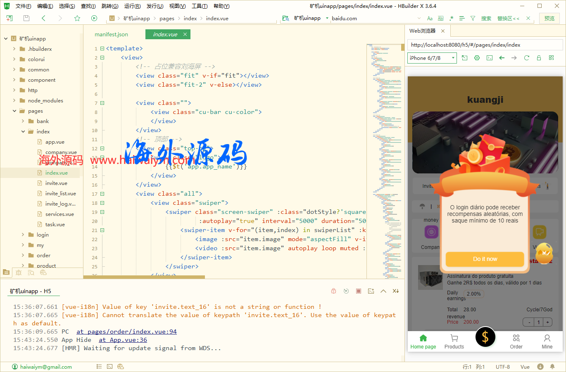This screenshot has height=372, width=566.
Task: Toggle regex search option
Action: [451, 18]
